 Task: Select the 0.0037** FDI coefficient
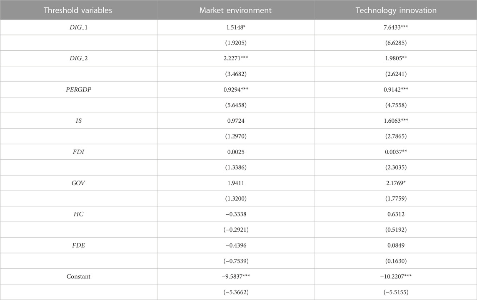(396, 152)
